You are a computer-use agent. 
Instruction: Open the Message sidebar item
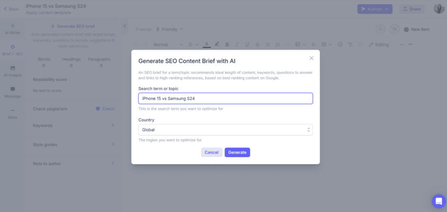(x=13, y=92)
